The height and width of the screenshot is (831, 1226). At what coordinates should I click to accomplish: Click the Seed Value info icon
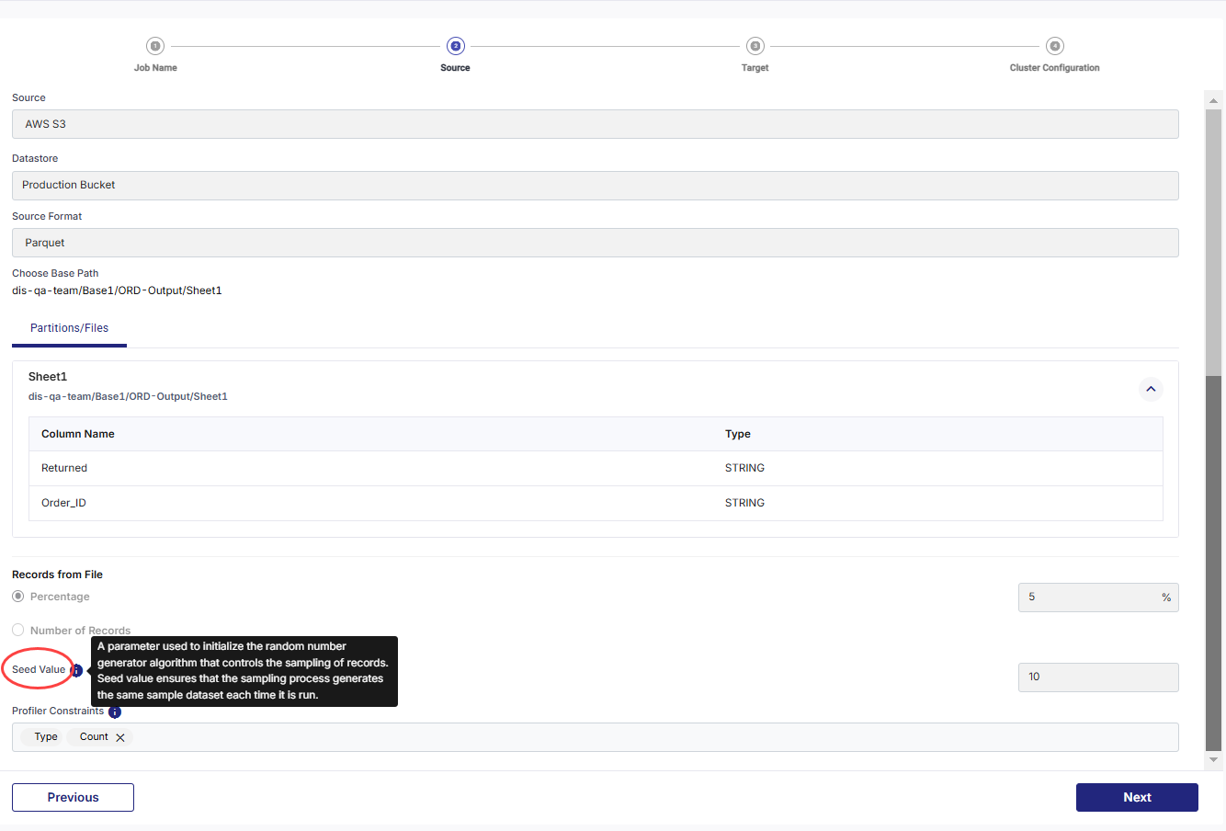pos(77,670)
